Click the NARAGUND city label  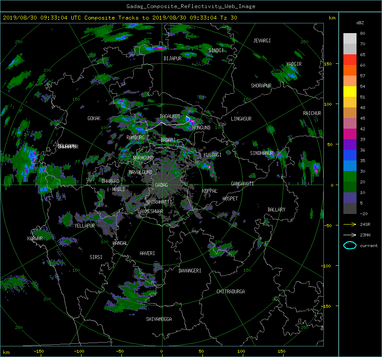143,158
